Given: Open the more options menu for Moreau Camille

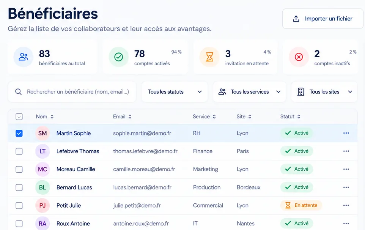Looking at the screenshot, I should coord(346,169).
